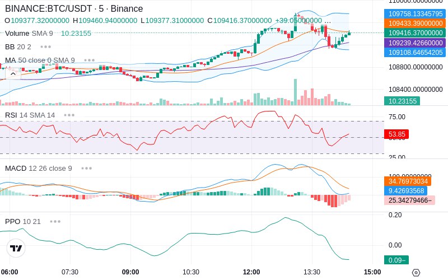Select the PPO 10 21 label
The image size is (448, 280).
coord(23,221)
